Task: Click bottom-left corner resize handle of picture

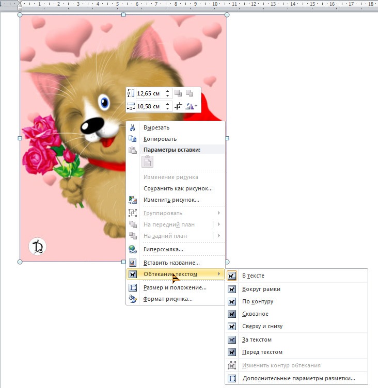Action: click(x=20, y=262)
